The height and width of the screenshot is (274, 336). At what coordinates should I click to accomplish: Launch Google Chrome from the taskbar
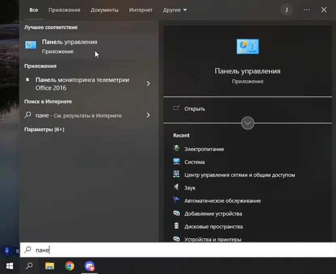(x=70, y=266)
